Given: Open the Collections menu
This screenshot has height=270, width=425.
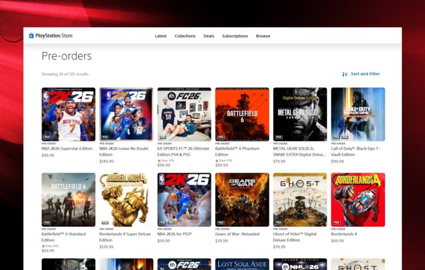Looking at the screenshot, I should (x=185, y=36).
